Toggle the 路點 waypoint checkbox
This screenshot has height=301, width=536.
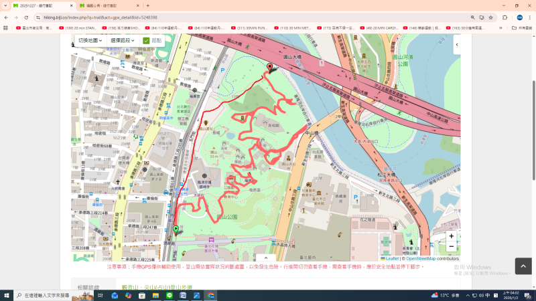coord(147,41)
